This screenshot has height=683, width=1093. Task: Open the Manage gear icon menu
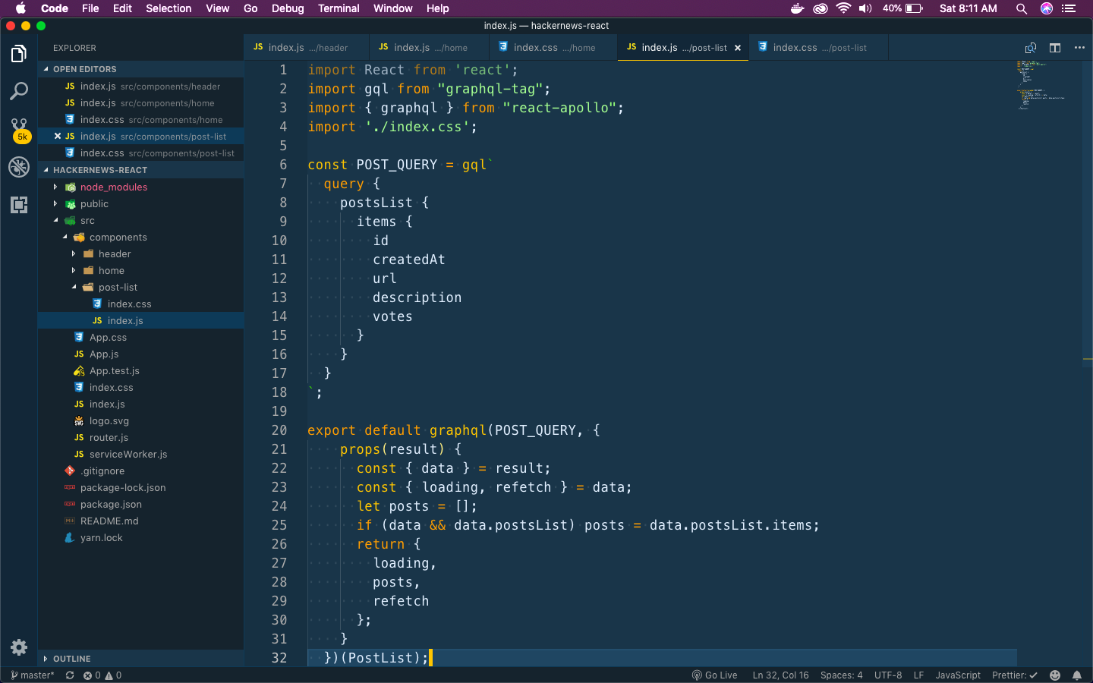pos(19,647)
